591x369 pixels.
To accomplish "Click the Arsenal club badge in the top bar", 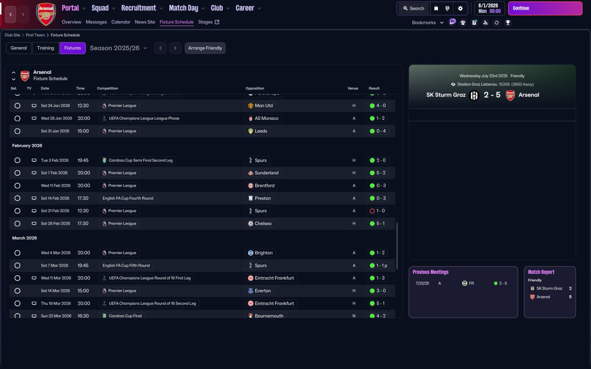I will click(x=46, y=14).
